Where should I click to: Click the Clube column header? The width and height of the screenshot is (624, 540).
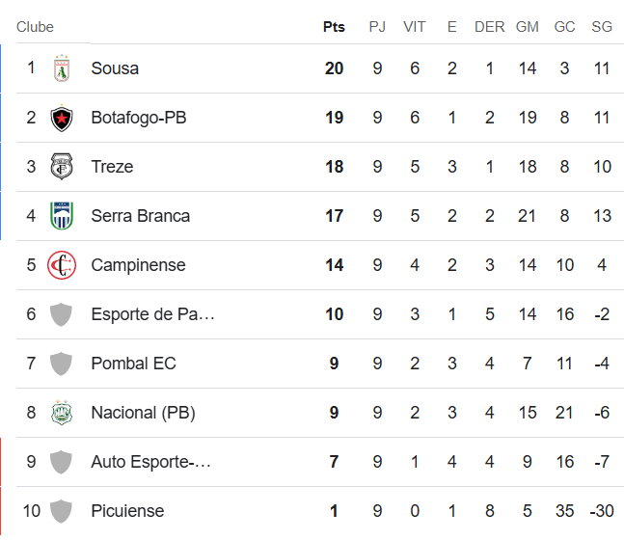(x=35, y=27)
